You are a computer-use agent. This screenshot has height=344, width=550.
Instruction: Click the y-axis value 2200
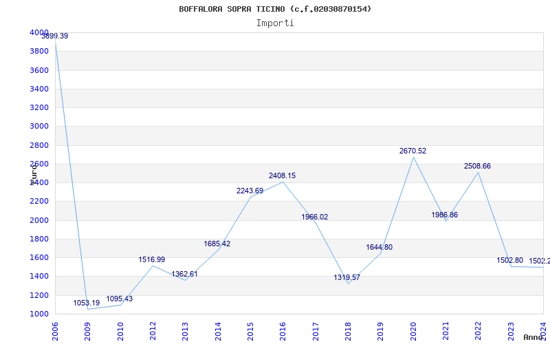39,202
